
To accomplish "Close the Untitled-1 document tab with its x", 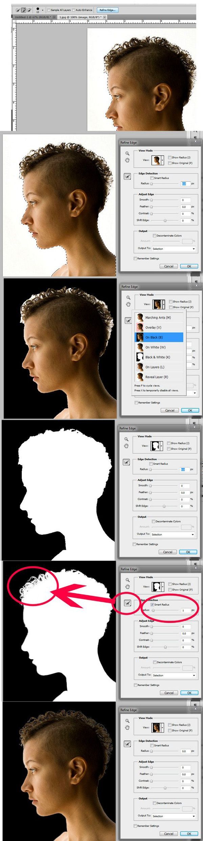I will click(x=54, y=17).
